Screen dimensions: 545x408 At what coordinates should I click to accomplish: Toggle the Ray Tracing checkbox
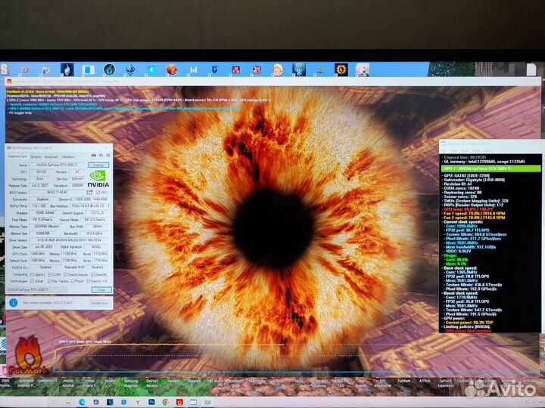[50, 281]
